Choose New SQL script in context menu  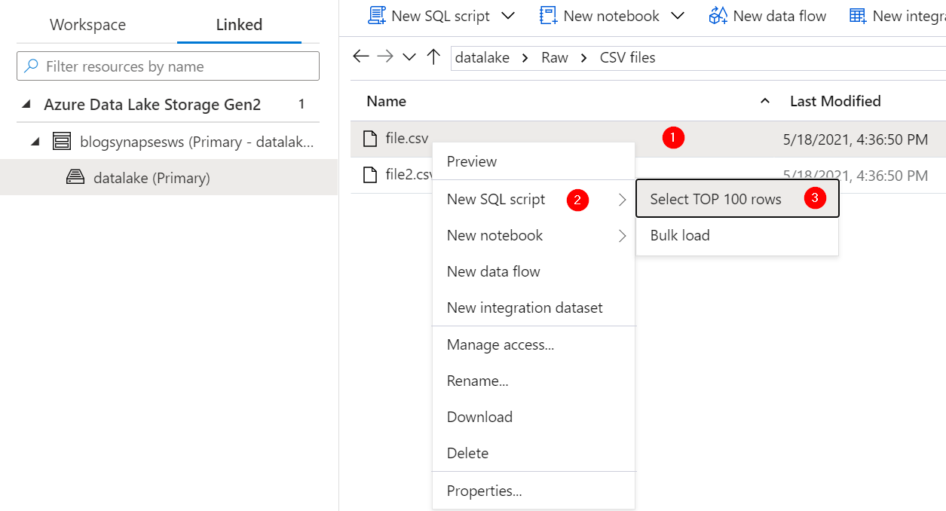click(534, 199)
